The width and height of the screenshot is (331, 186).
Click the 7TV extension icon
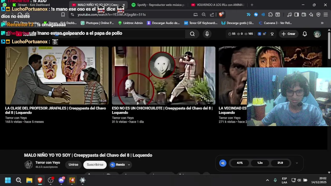pyautogui.click(x=249, y=15)
